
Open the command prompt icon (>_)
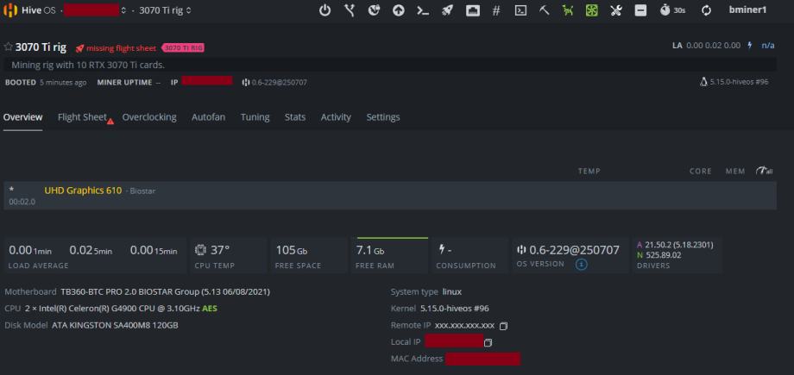point(423,10)
